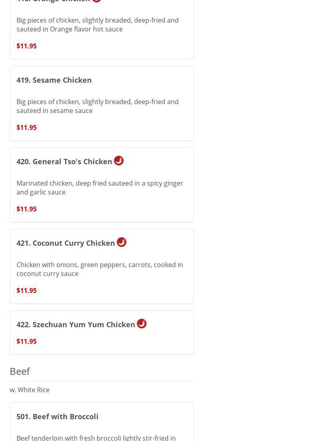Choose 421. Coconut Curry Chicken
The height and width of the screenshot is (441, 310).
pyautogui.click(x=66, y=243)
